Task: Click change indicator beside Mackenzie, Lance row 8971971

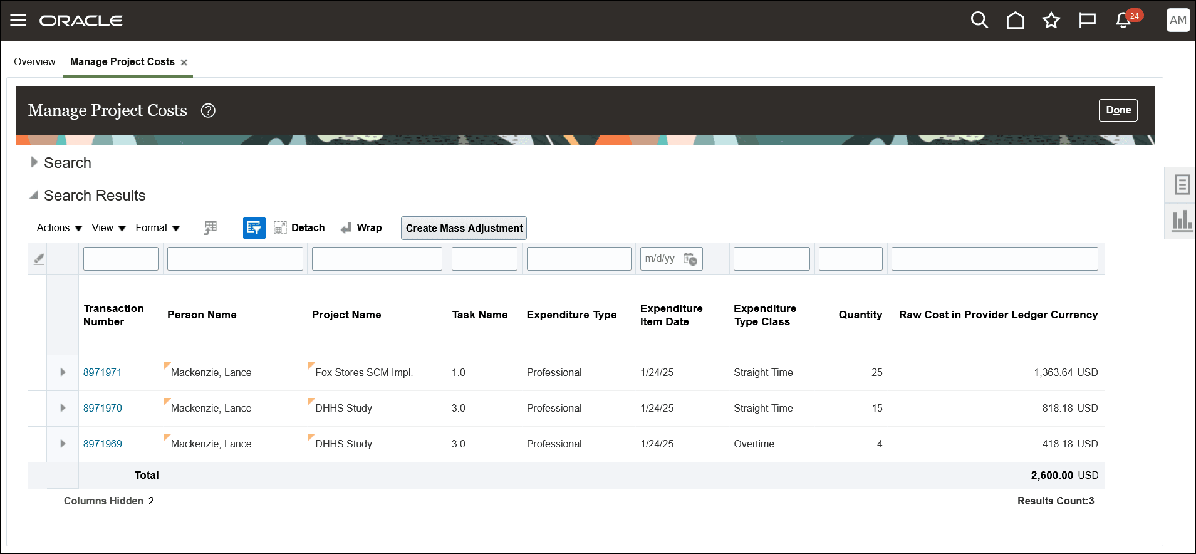Action: pyautogui.click(x=167, y=365)
